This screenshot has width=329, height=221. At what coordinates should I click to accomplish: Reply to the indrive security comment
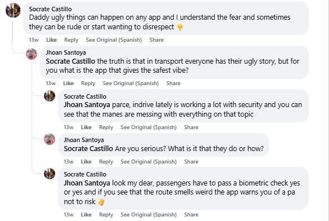(x=106, y=127)
